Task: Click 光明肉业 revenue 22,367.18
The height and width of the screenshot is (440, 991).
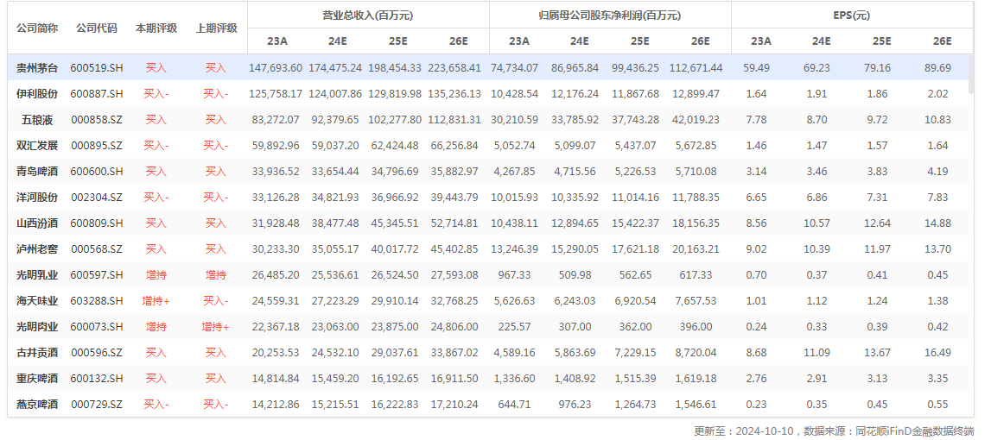Action: pyautogui.click(x=276, y=326)
